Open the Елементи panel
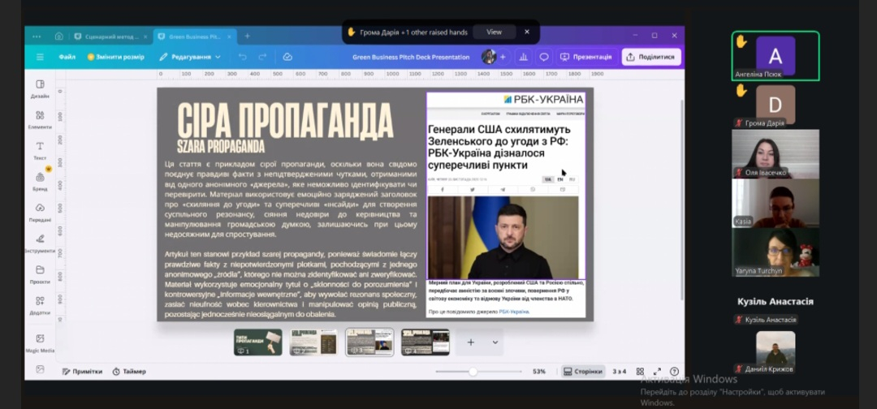 click(40, 119)
